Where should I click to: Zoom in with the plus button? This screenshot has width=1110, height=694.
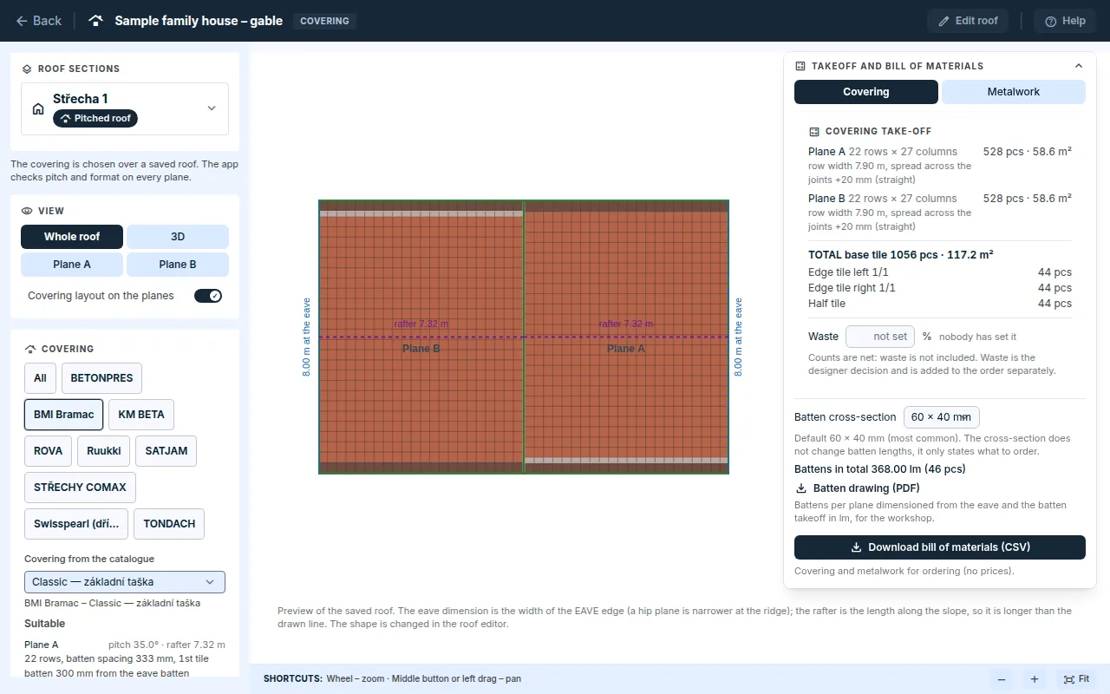point(1035,679)
